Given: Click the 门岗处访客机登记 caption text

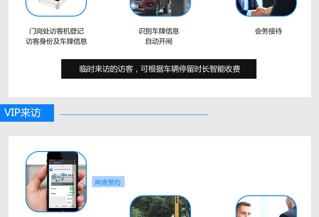Looking at the screenshot, I should pyautogui.click(x=56, y=31).
